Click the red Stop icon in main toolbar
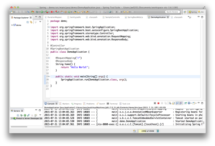The height and width of the screenshot is (146, 215). coord(52,12)
